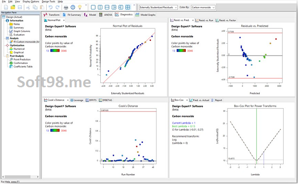Click the navigation pane horizontal scrollbar
Image resolution: width=298 pixels, height=184 pixels.
(x=20, y=177)
